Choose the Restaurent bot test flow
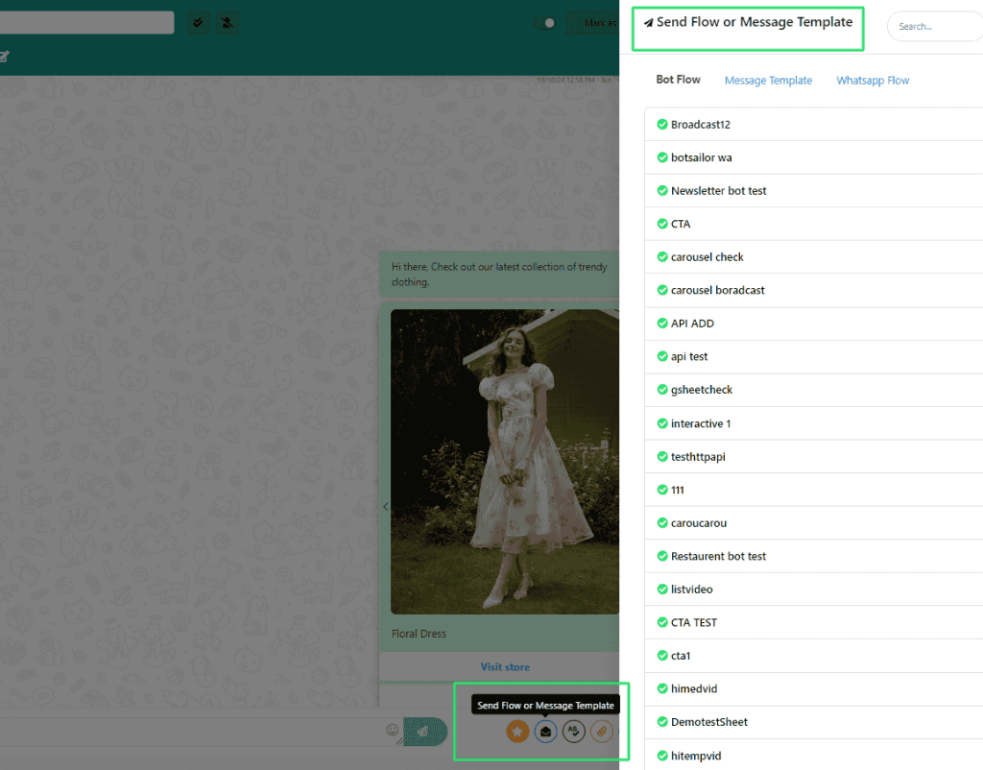Viewport: 983px width, 770px height. point(718,556)
